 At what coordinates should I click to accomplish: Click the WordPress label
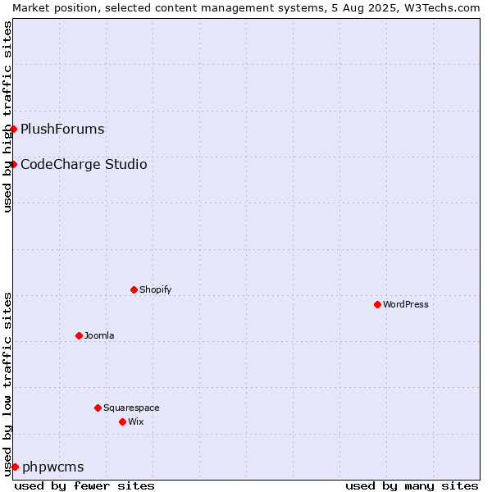tap(406, 304)
